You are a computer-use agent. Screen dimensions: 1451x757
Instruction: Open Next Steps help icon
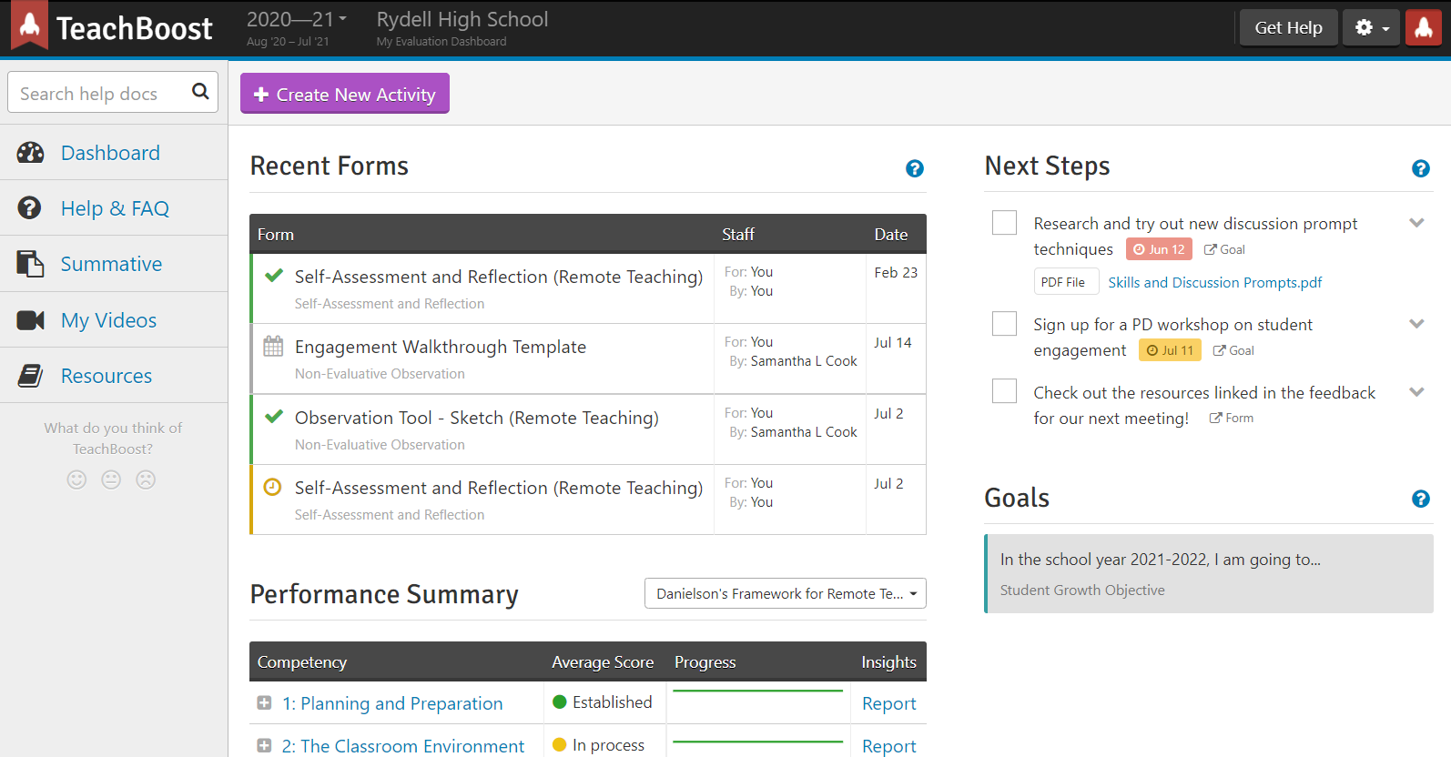click(1421, 168)
